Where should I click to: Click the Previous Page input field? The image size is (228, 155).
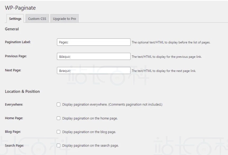(94, 56)
